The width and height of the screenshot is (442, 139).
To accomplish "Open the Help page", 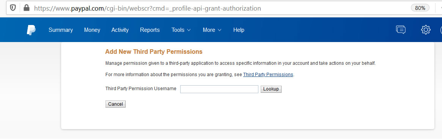I will pyautogui.click(x=239, y=30).
